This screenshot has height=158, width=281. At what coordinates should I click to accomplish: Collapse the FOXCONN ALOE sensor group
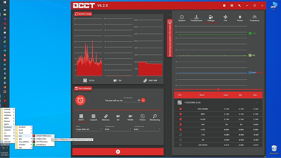[257, 102]
